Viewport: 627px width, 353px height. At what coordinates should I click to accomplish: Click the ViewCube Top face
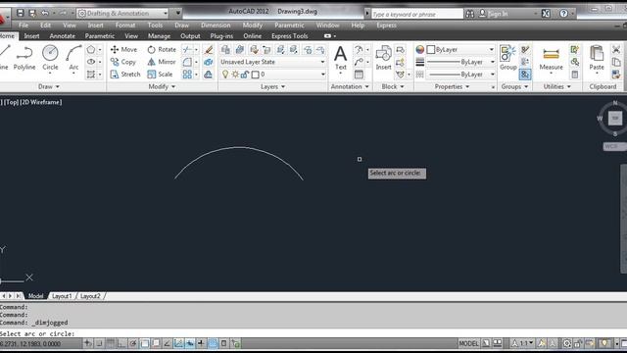tap(615, 118)
